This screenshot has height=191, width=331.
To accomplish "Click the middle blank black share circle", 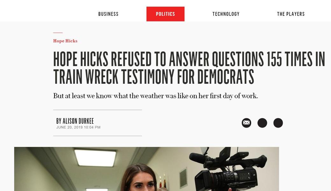I will [262, 123].
